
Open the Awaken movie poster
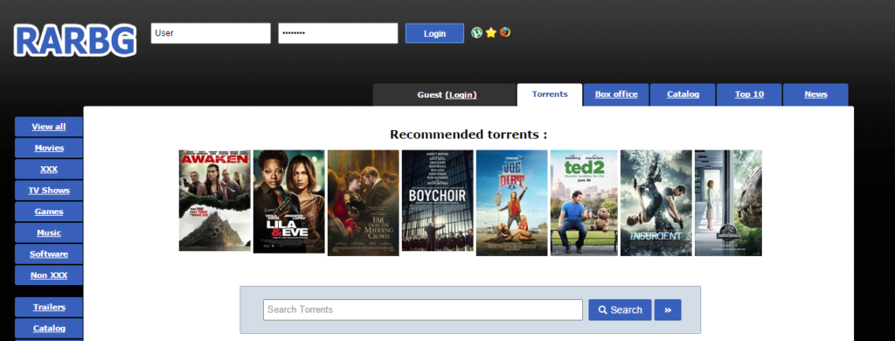click(x=215, y=200)
